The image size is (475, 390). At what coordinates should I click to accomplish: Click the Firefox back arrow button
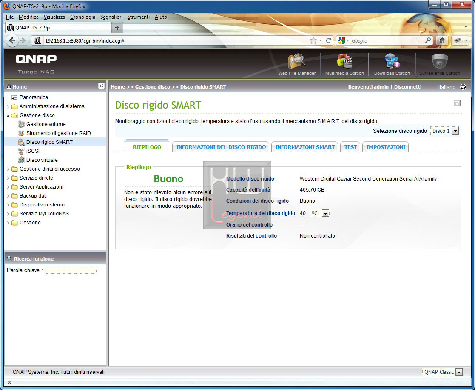tap(12, 40)
